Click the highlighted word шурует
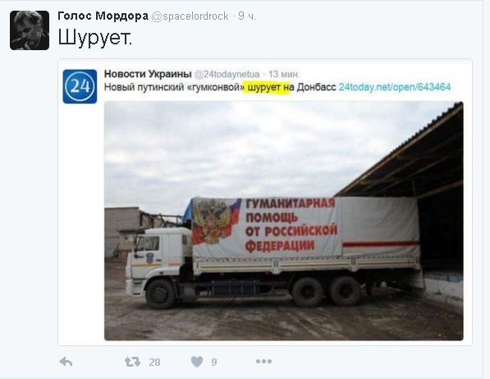The image size is (490, 379). tap(264, 87)
